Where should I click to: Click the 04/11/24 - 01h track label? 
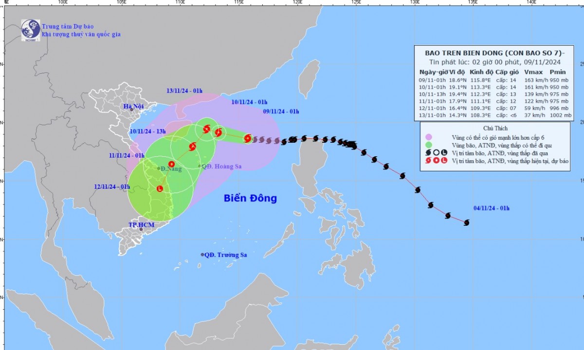[x=491, y=208]
